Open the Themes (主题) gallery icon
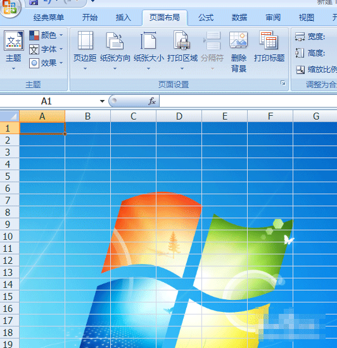Image resolution: width=337 pixels, height=348 pixels. click(x=14, y=40)
